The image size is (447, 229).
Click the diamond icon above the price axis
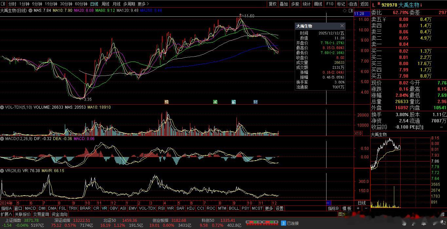[x=345, y=10]
